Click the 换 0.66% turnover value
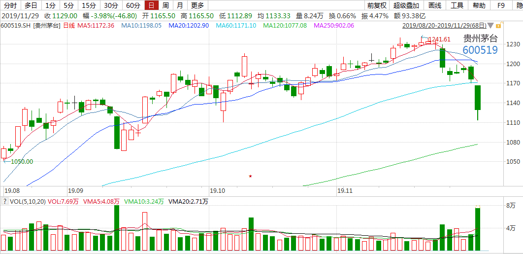Viewport: 523px width, 254px height. (x=342, y=16)
